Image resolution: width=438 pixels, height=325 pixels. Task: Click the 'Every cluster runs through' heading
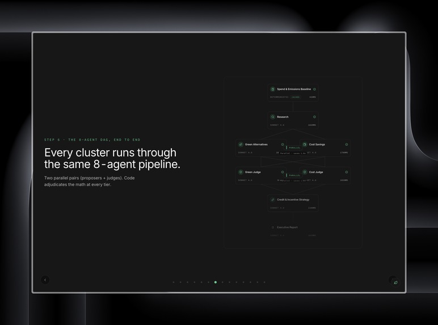[x=110, y=153]
